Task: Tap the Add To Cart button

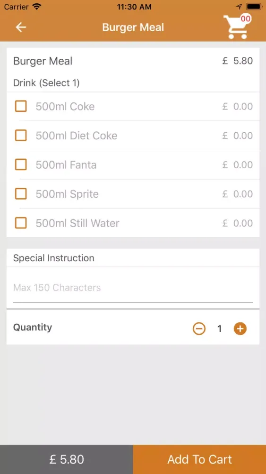Action: (199, 459)
